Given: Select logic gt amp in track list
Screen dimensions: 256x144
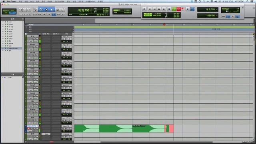Looking at the screenshot, I should [13, 48].
